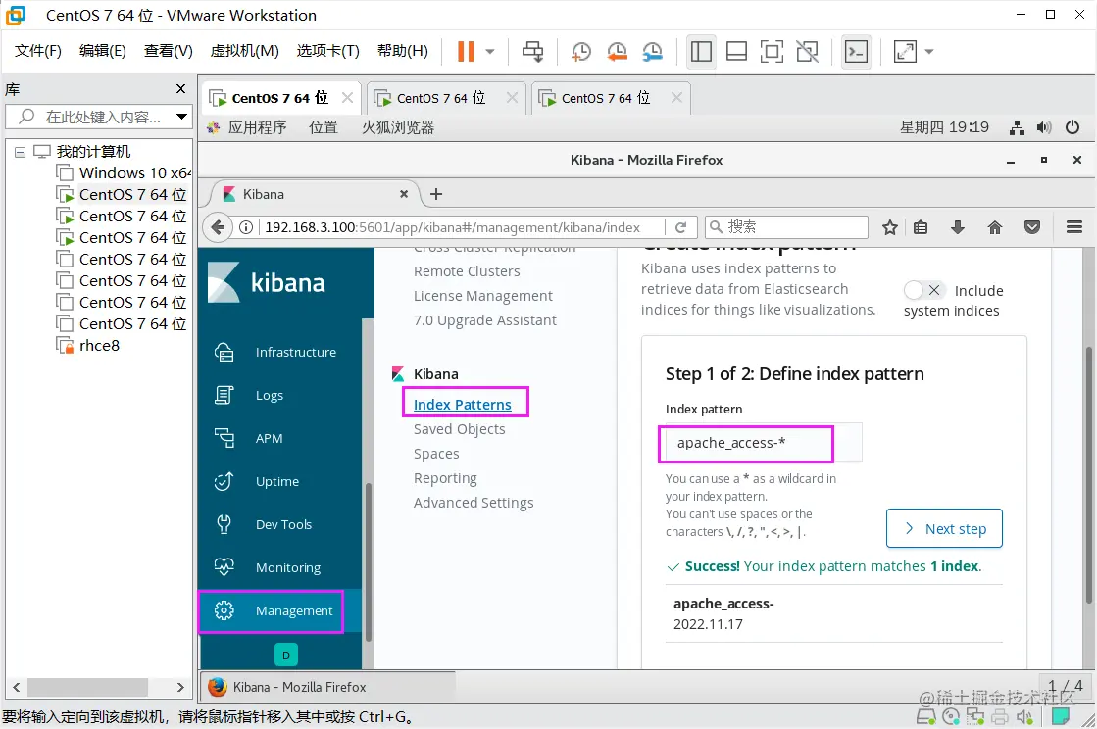Viewport: 1097px width, 729px height.
Task: Open Logs in the Kibana sidebar
Action: 279,396
